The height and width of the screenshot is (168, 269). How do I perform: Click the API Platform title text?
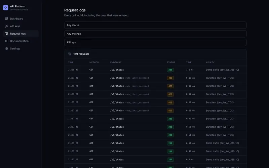[x=17, y=6]
